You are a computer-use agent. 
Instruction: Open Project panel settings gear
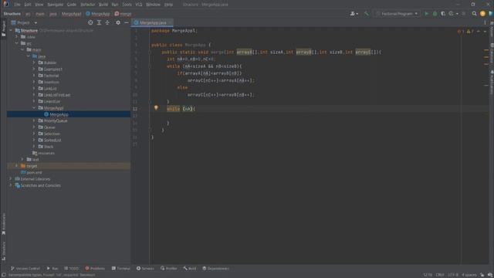pyautogui.click(x=118, y=22)
